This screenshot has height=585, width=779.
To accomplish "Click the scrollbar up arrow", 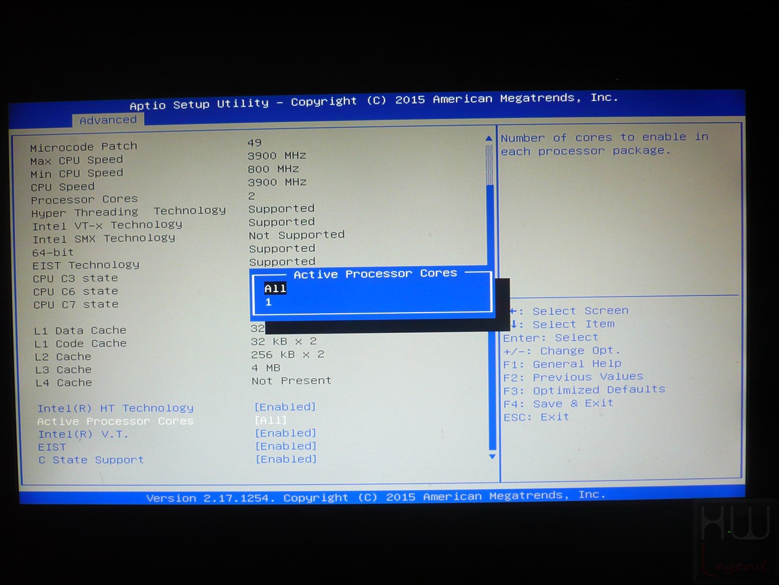I will 489,138.
